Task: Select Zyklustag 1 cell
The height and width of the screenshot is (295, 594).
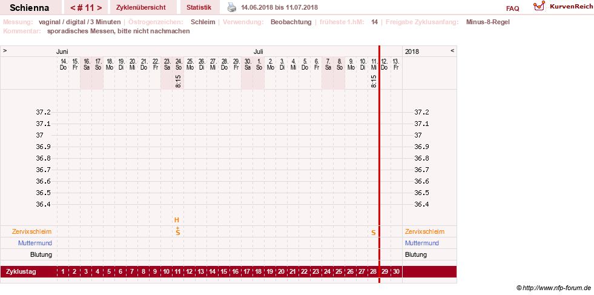Action: point(63,271)
